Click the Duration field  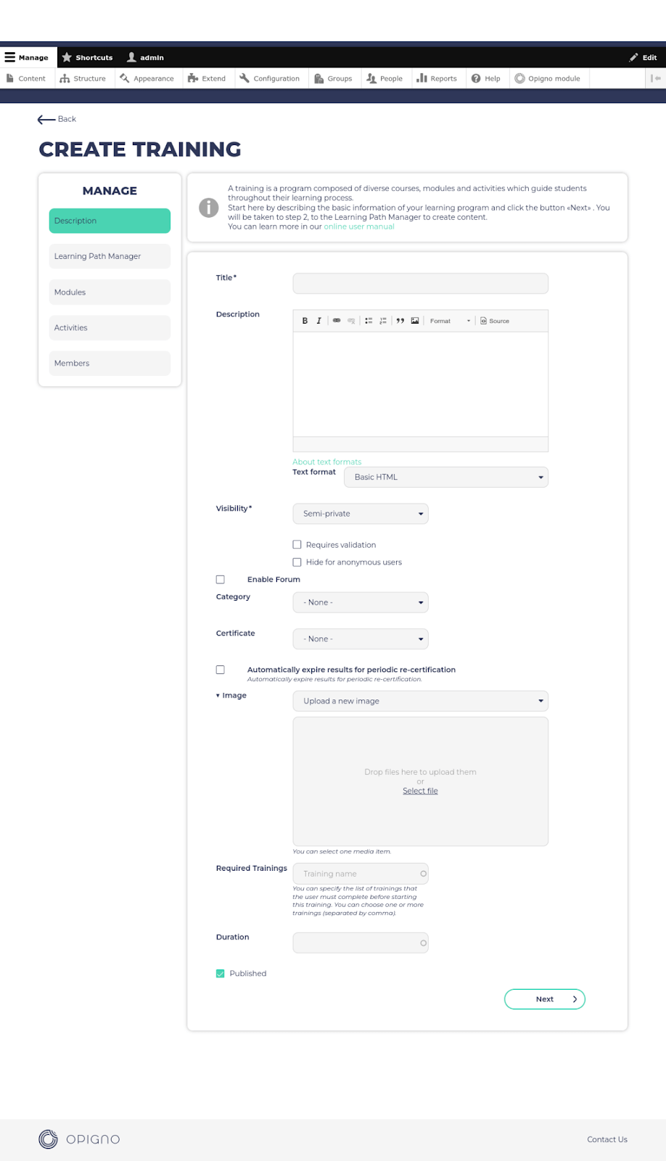click(361, 943)
